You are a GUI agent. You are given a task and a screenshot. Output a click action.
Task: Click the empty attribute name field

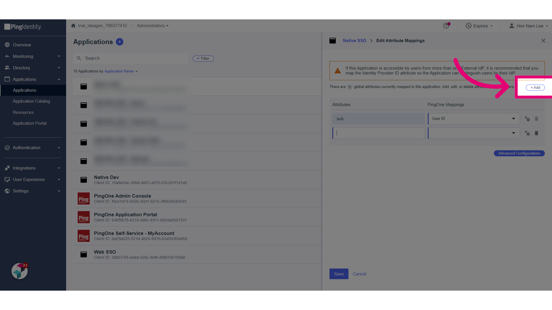tap(379, 133)
